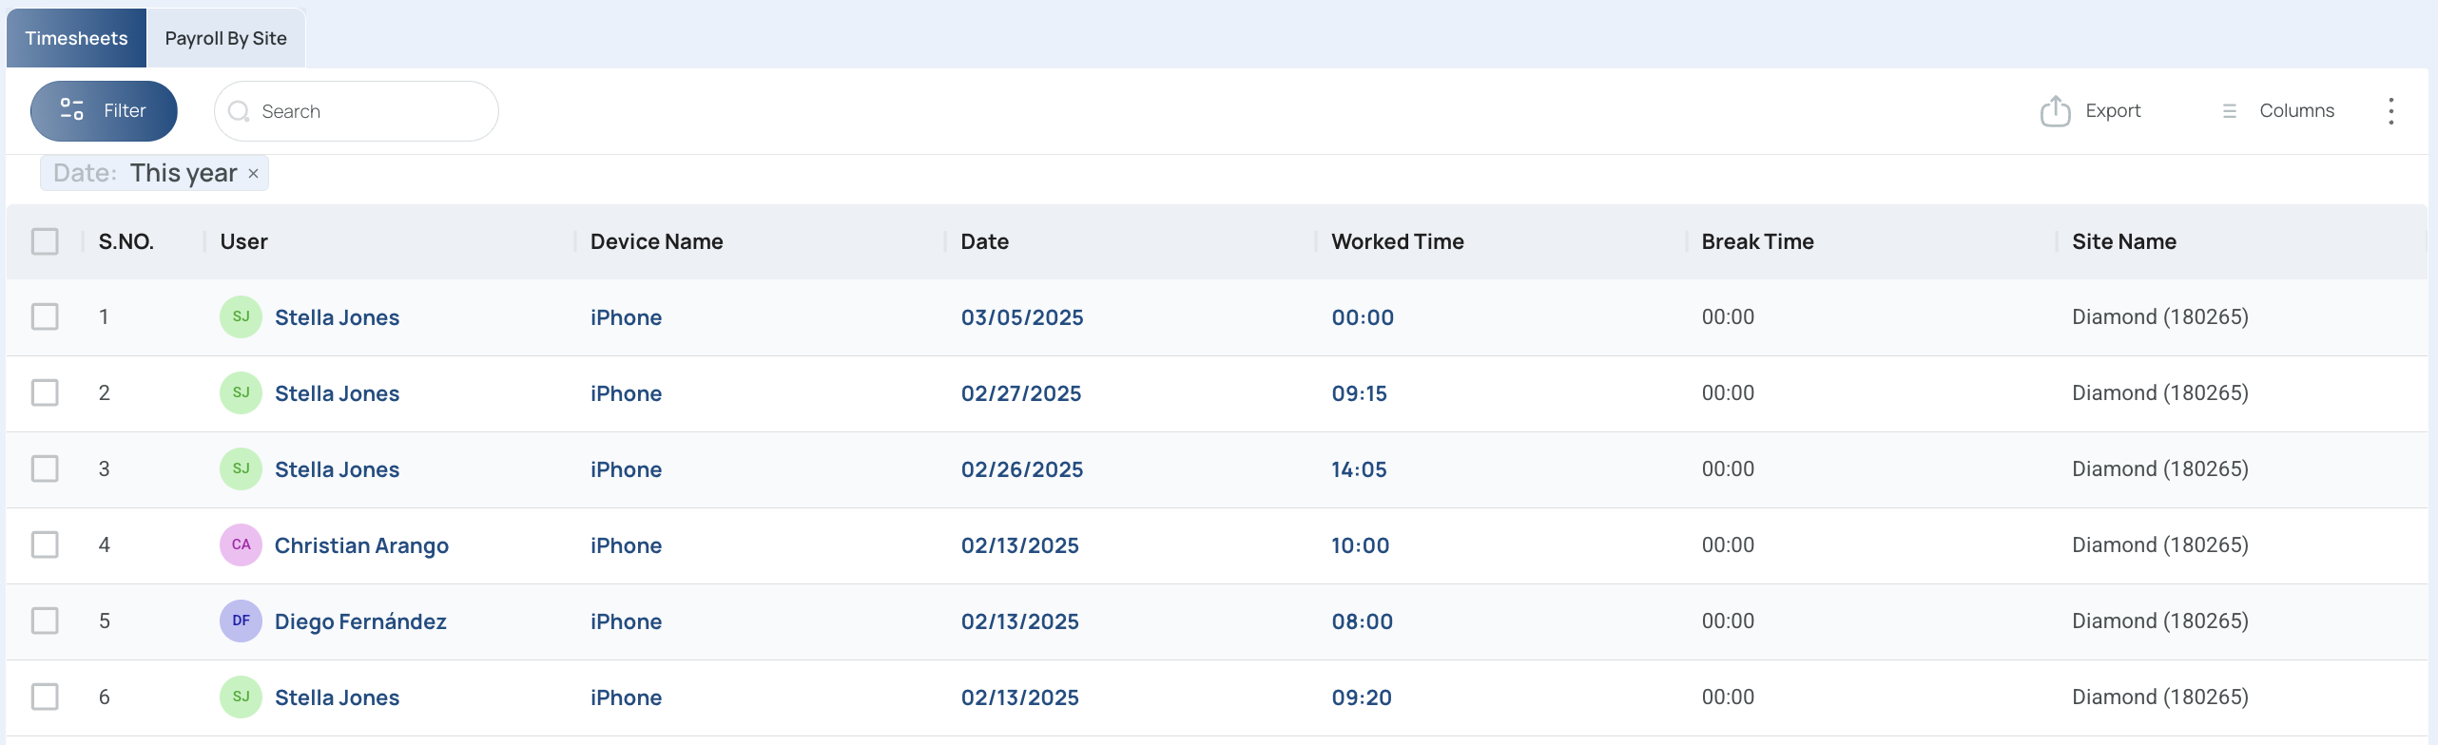Click the Worked Time column header
This screenshot has width=2438, height=745.
pyautogui.click(x=1397, y=241)
